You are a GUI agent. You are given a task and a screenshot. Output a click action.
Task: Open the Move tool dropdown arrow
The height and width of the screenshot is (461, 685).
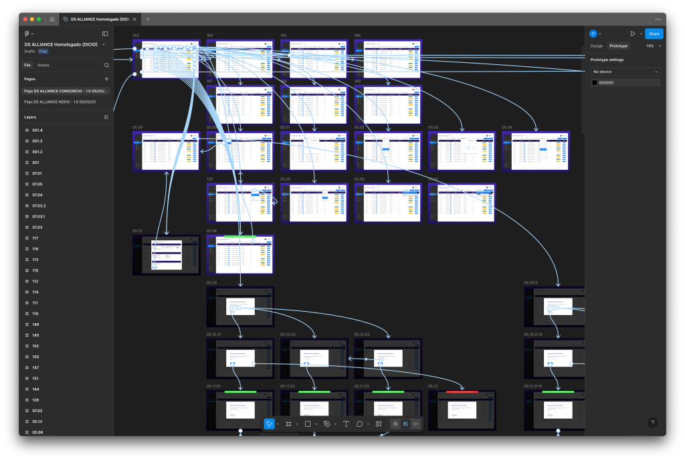click(x=278, y=424)
